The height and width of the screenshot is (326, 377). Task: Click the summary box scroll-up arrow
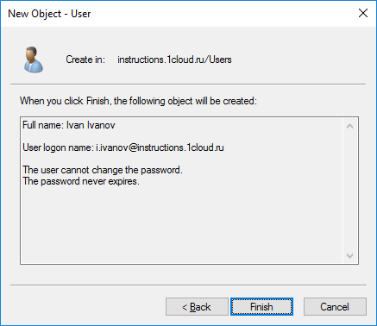pos(350,126)
